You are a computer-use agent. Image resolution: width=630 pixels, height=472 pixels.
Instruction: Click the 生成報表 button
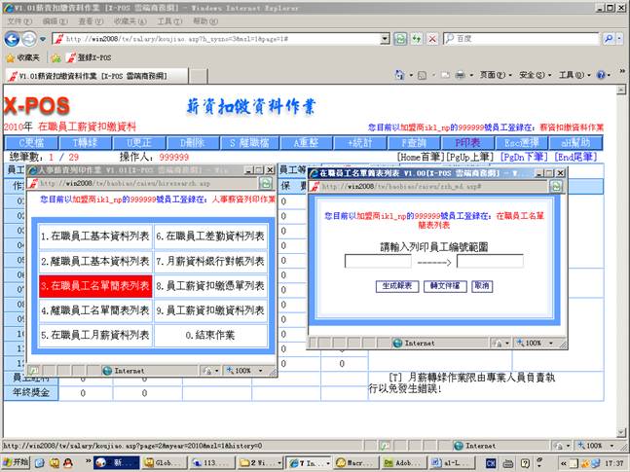click(x=396, y=286)
